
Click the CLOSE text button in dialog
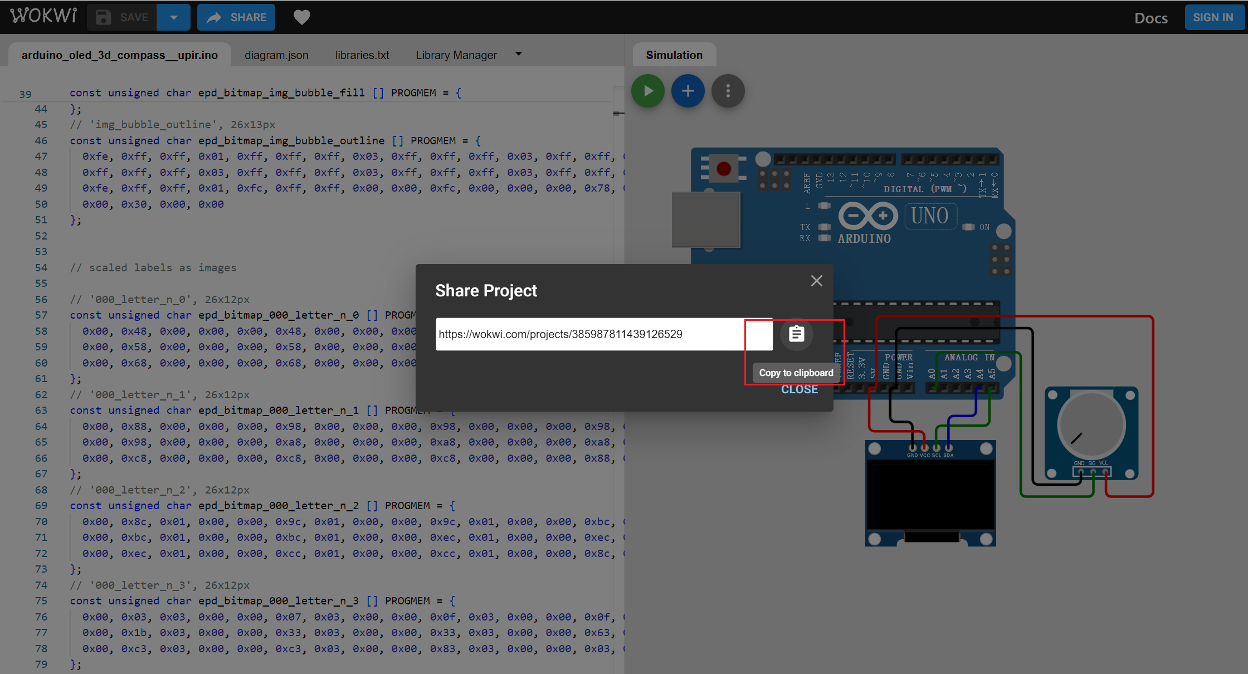click(x=799, y=389)
